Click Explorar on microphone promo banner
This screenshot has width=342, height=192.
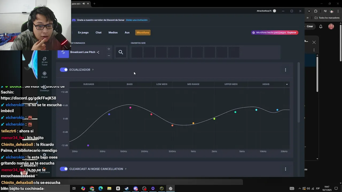click(292, 33)
